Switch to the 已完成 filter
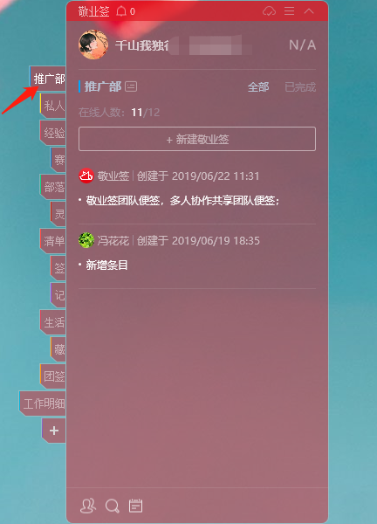Screen dimensions: 377x524 (300, 87)
